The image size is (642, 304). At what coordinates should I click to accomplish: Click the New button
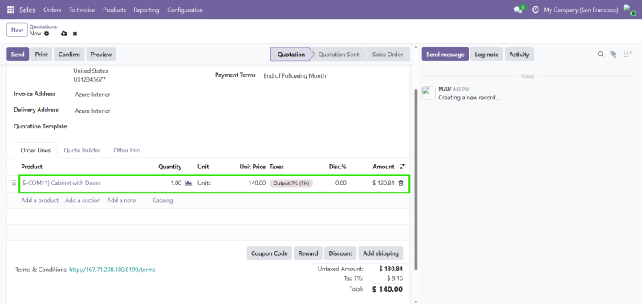(x=17, y=30)
